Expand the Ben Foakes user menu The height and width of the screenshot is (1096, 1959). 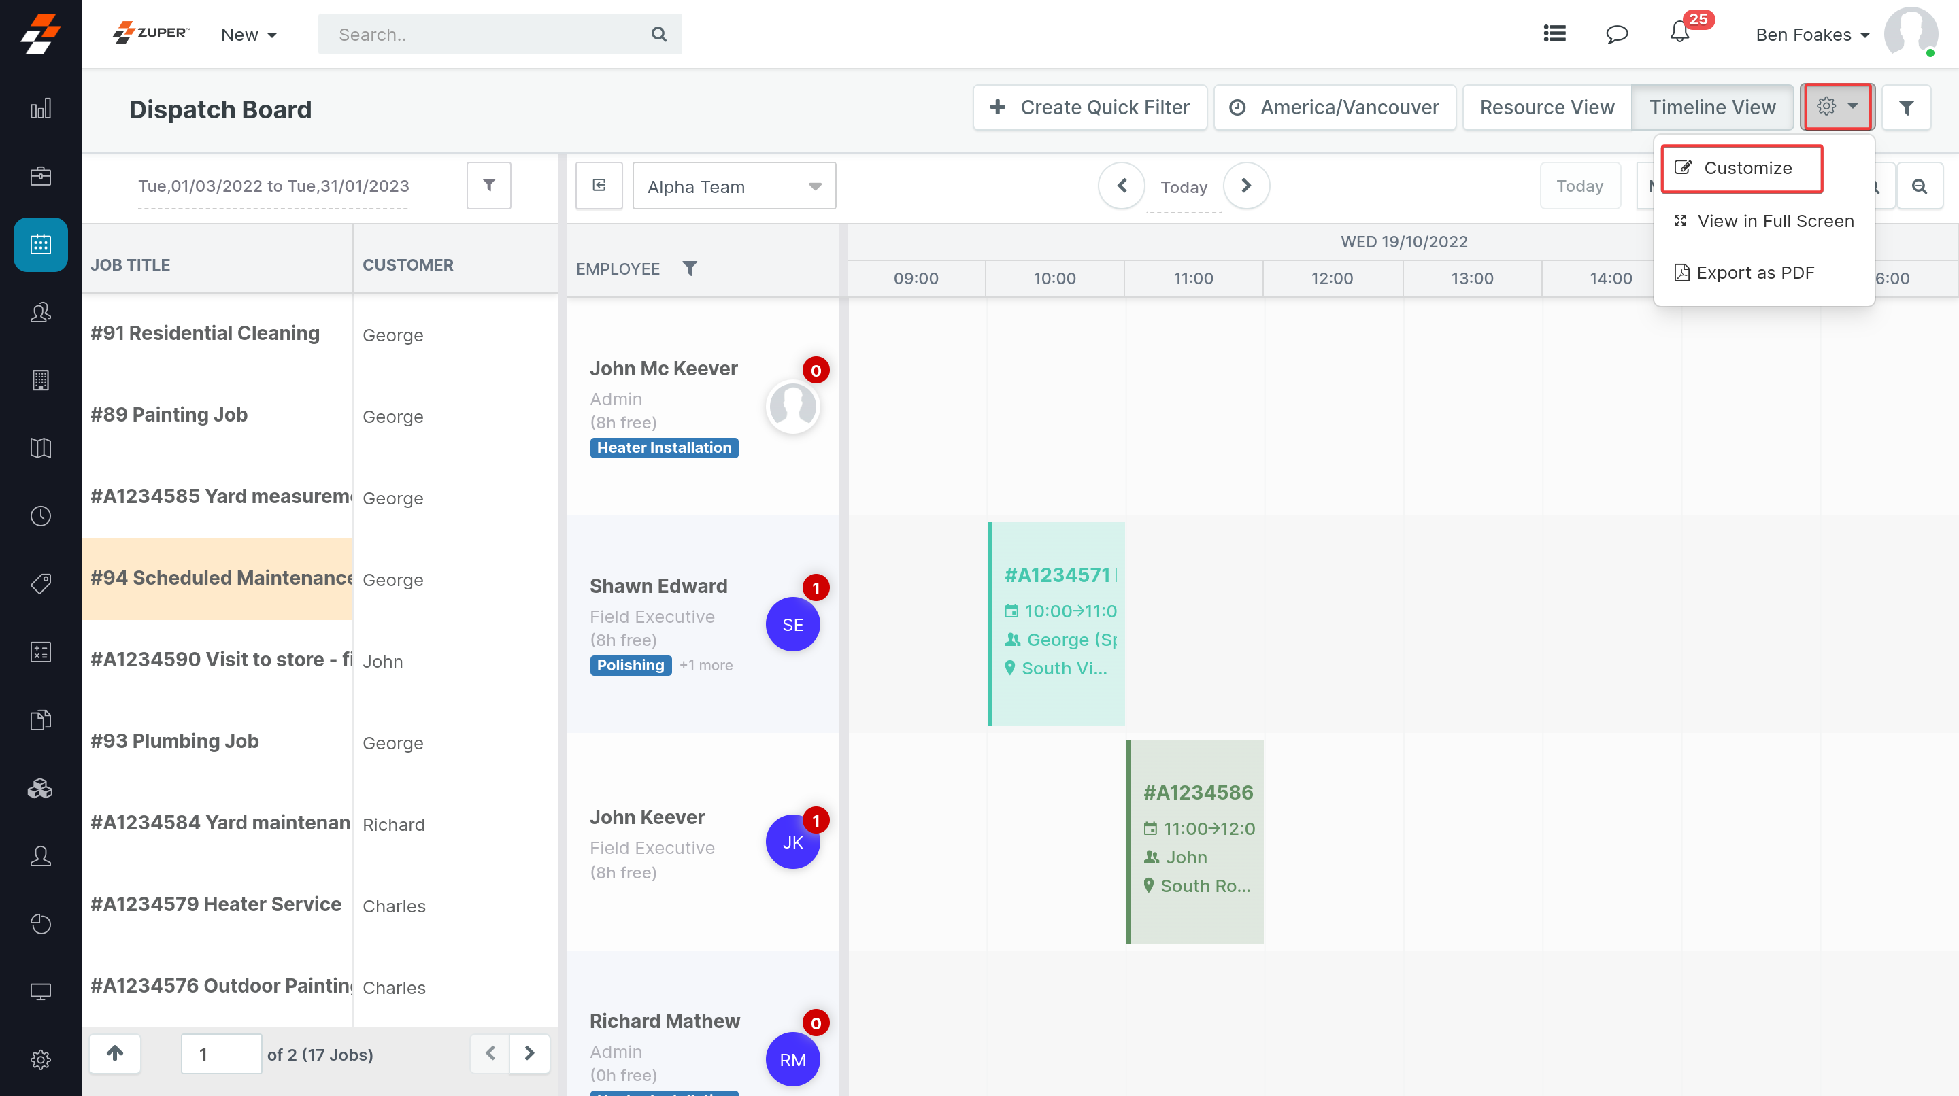tap(1811, 34)
